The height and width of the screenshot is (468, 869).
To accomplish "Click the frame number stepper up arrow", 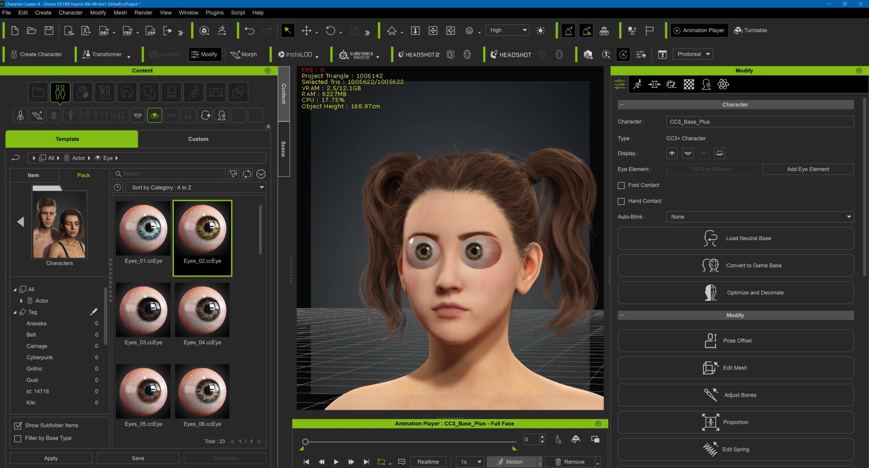I will click(542, 437).
